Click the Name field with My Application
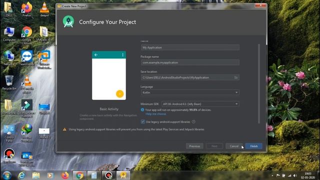 click(190, 47)
